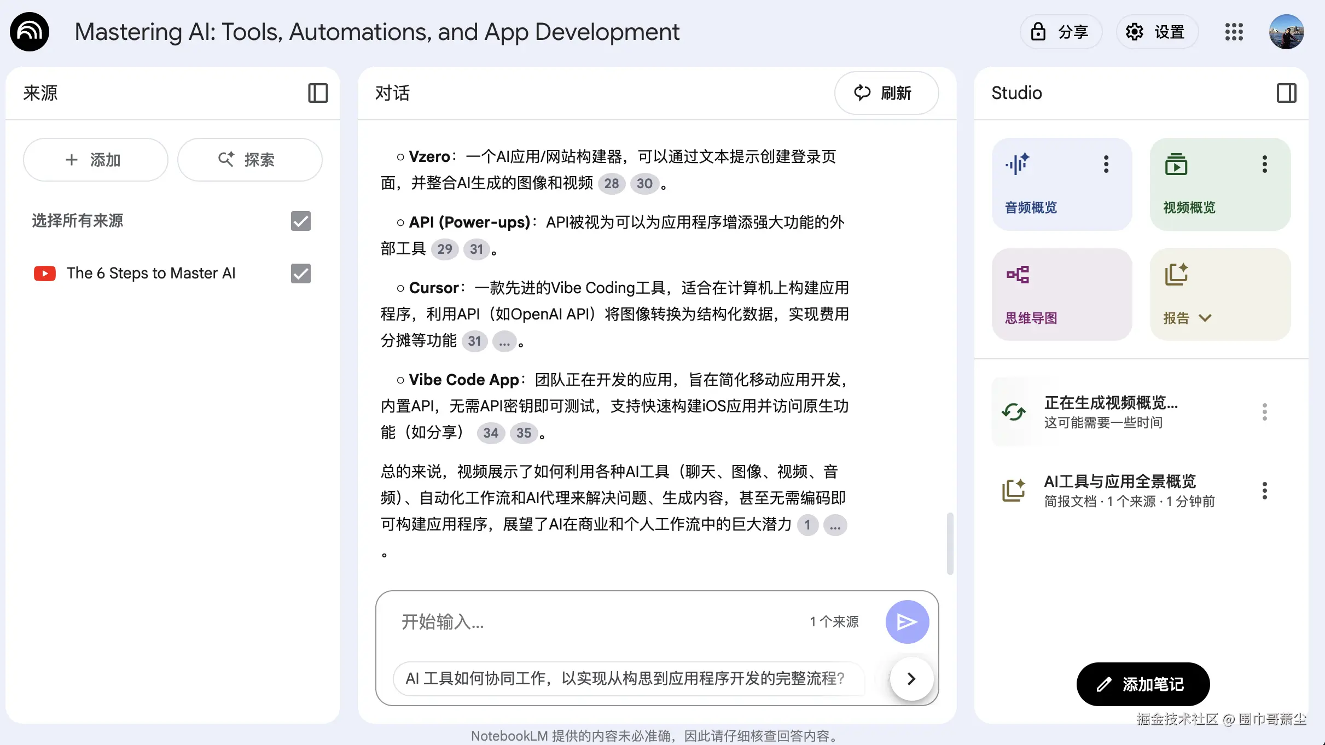Collapse the 来源 sources panel
The height and width of the screenshot is (745, 1325).
click(x=318, y=93)
